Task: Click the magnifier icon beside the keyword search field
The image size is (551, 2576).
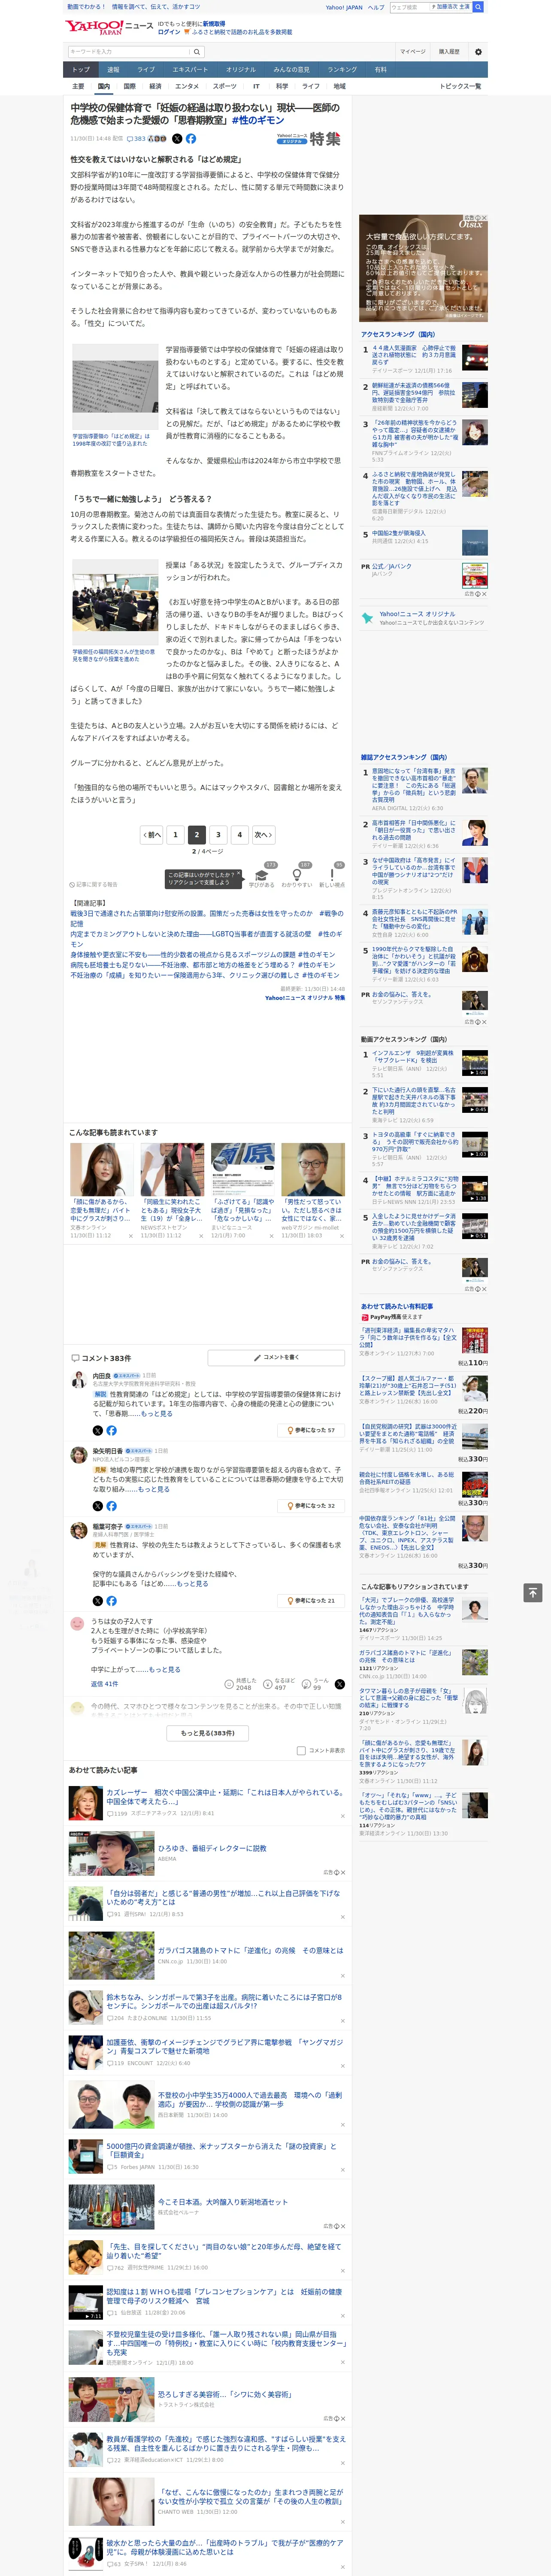Action: click(197, 52)
